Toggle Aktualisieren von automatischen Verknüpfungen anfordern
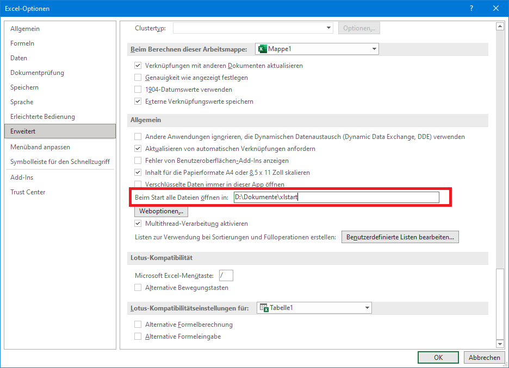 point(138,149)
